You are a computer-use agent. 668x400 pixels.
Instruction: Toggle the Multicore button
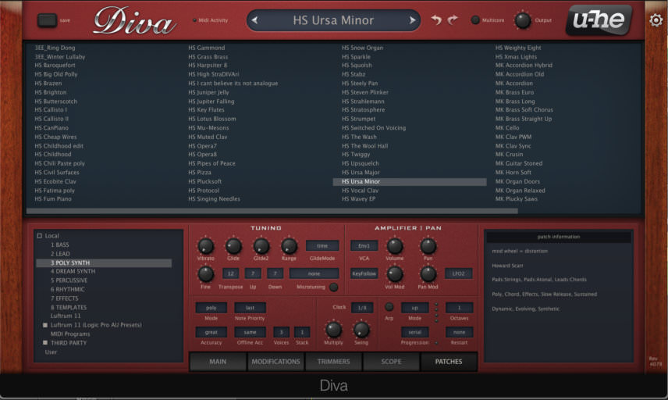click(x=475, y=20)
